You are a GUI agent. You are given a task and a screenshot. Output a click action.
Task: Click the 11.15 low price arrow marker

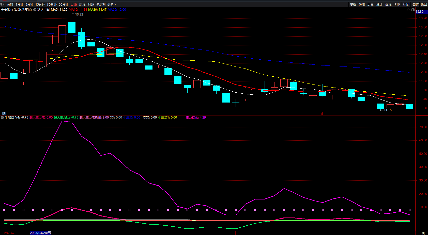point(386,110)
